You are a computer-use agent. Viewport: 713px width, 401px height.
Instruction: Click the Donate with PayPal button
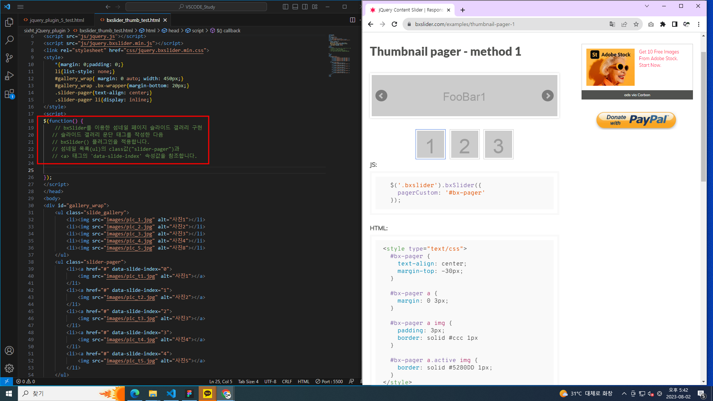click(x=636, y=120)
